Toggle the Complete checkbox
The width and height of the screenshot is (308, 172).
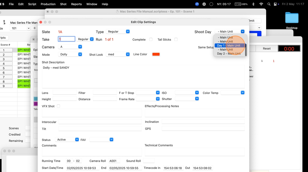pyautogui.click(x=151, y=39)
